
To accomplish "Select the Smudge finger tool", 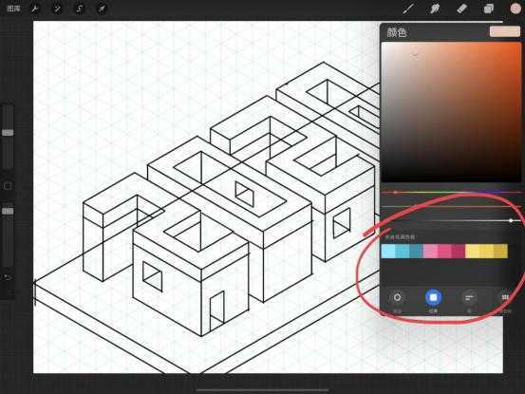I will [x=435, y=9].
